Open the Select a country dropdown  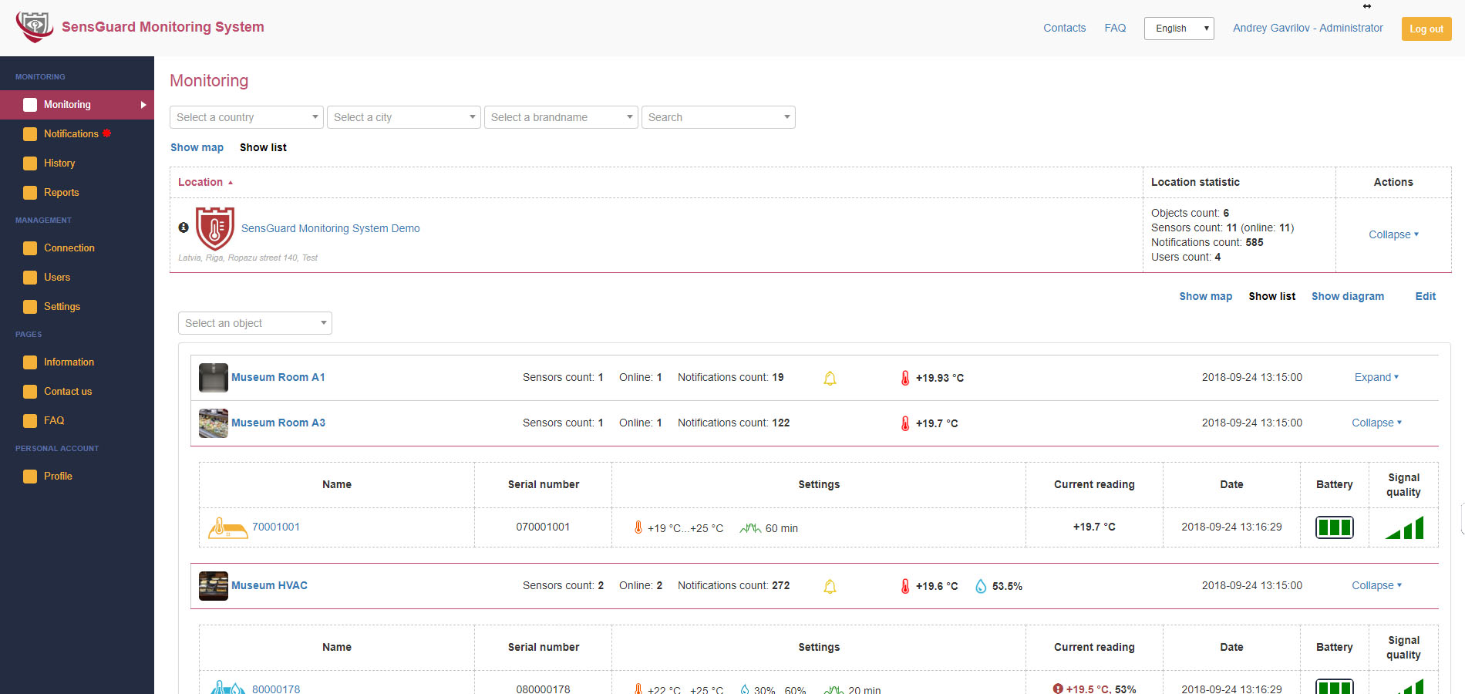(246, 116)
